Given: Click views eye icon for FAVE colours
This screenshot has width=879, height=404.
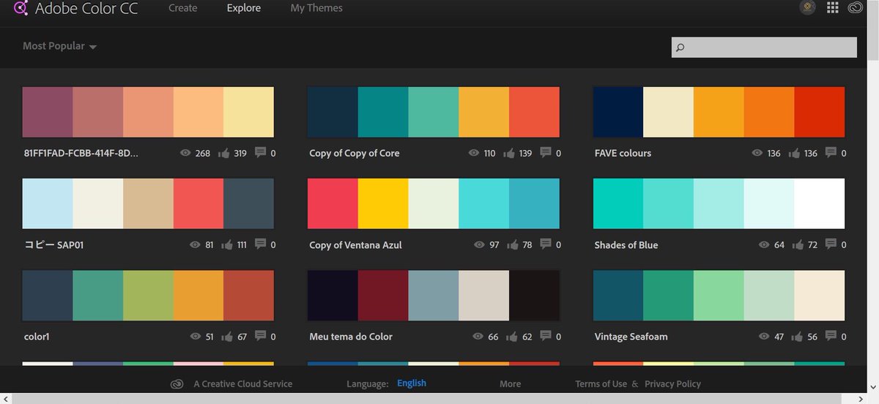Looking at the screenshot, I should tap(757, 153).
